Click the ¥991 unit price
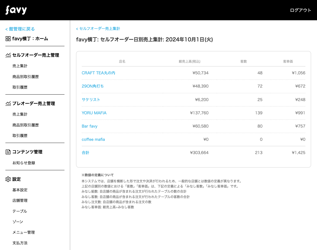The width and height of the screenshot is (317, 250). click(300, 113)
